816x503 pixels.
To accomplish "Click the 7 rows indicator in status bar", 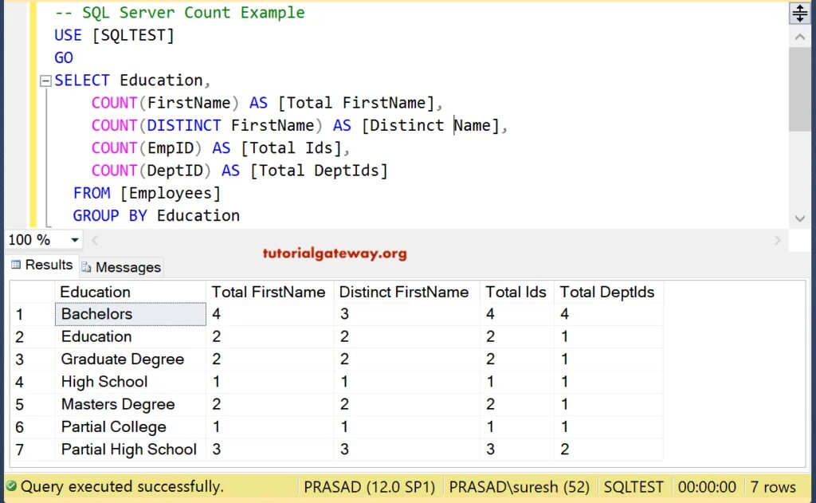I will tap(774, 486).
